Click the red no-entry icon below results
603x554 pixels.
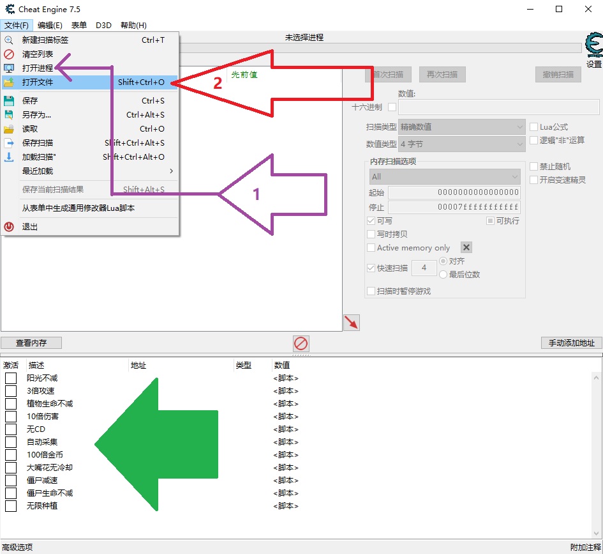pos(301,344)
